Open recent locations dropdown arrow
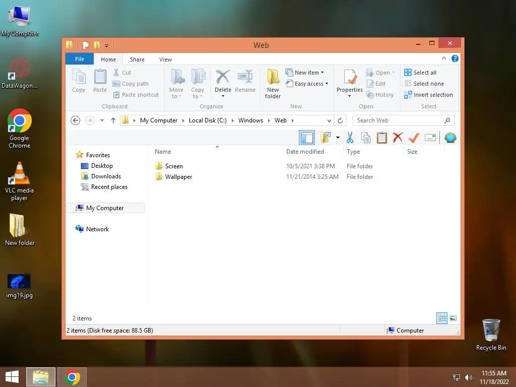 pos(102,120)
